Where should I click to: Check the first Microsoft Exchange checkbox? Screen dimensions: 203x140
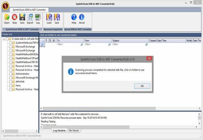11,47
